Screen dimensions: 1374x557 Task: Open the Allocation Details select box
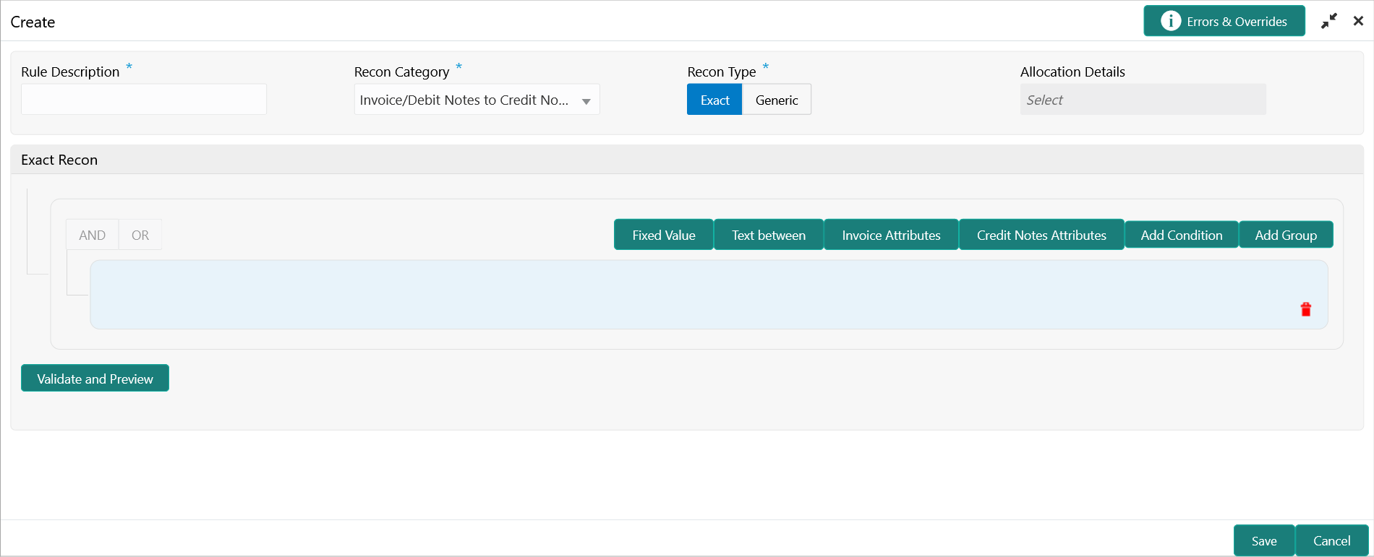point(1143,100)
